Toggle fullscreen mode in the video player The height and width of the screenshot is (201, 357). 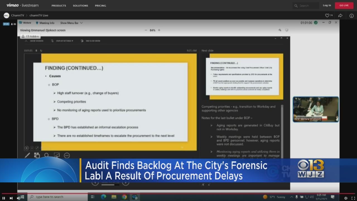pyautogui.click(x=353, y=198)
